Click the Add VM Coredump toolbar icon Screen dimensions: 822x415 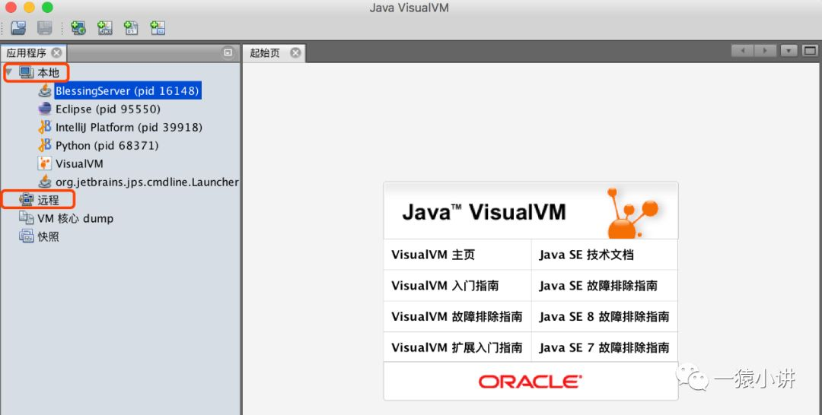(131, 27)
